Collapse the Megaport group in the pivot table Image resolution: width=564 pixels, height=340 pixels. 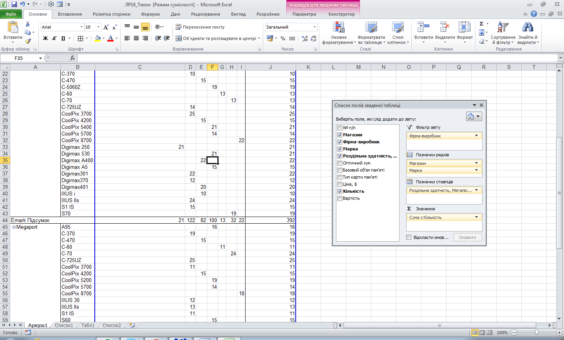point(14,227)
